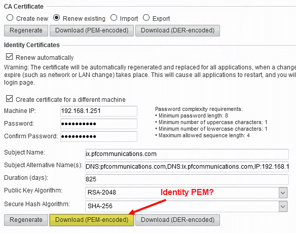The height and width of the screenshot is (233, 296).
Task: Click the CA Certificate section heading
Action: [24, 7]
